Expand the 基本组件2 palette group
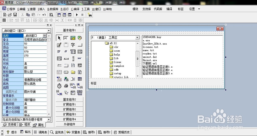The height and width of the screenshot is (136, 257). tap(69, 99)
